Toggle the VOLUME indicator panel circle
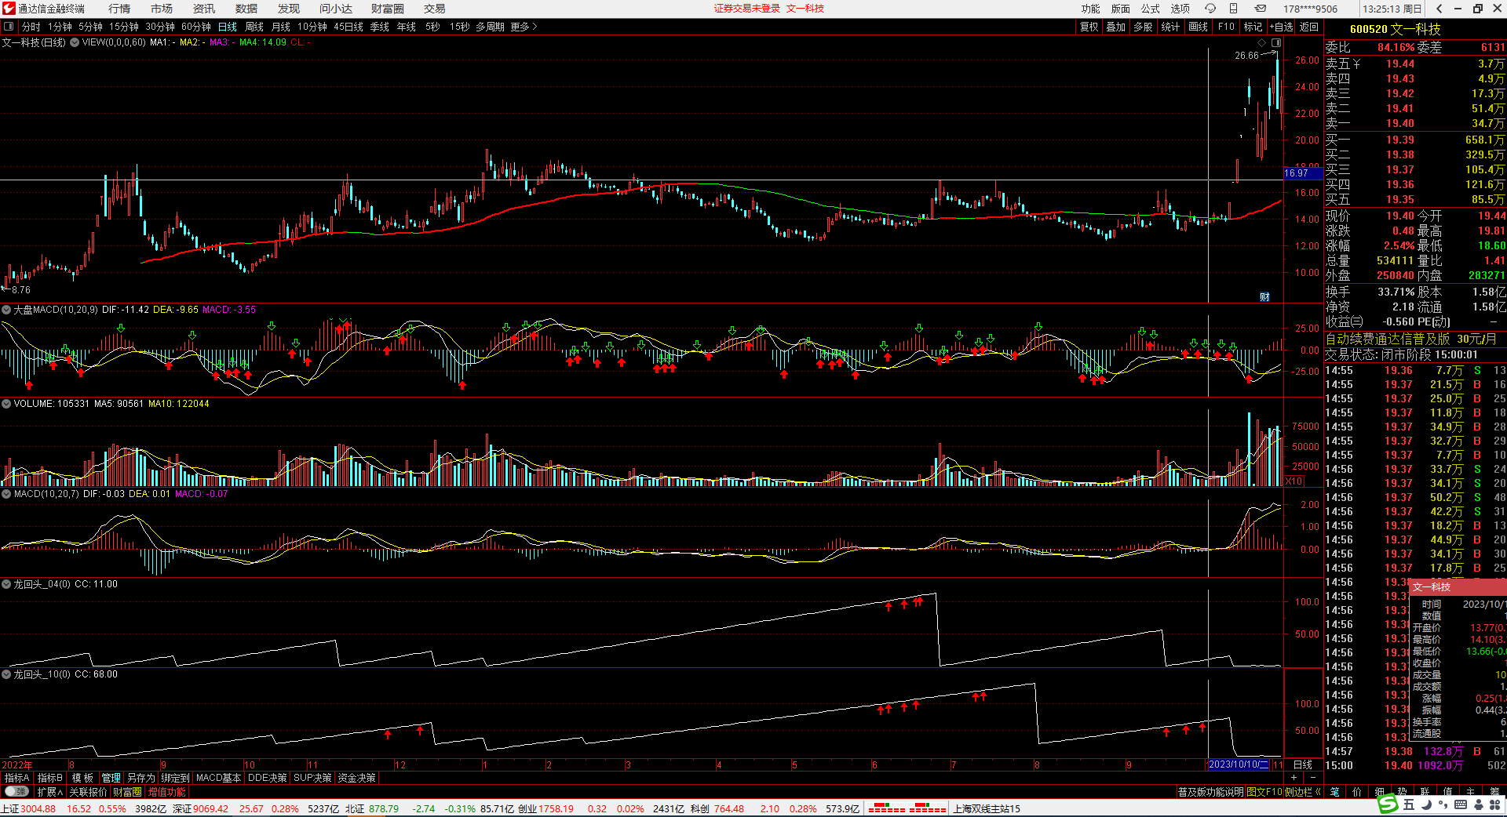 6,404
